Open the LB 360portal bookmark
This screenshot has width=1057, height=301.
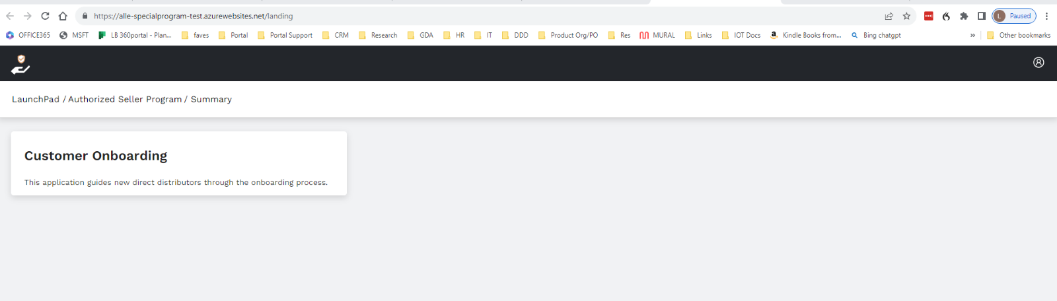(x=135, y=35)
